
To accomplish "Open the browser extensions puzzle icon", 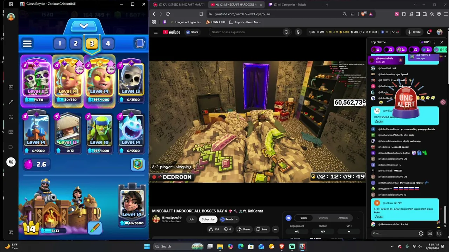I will 404,14.
